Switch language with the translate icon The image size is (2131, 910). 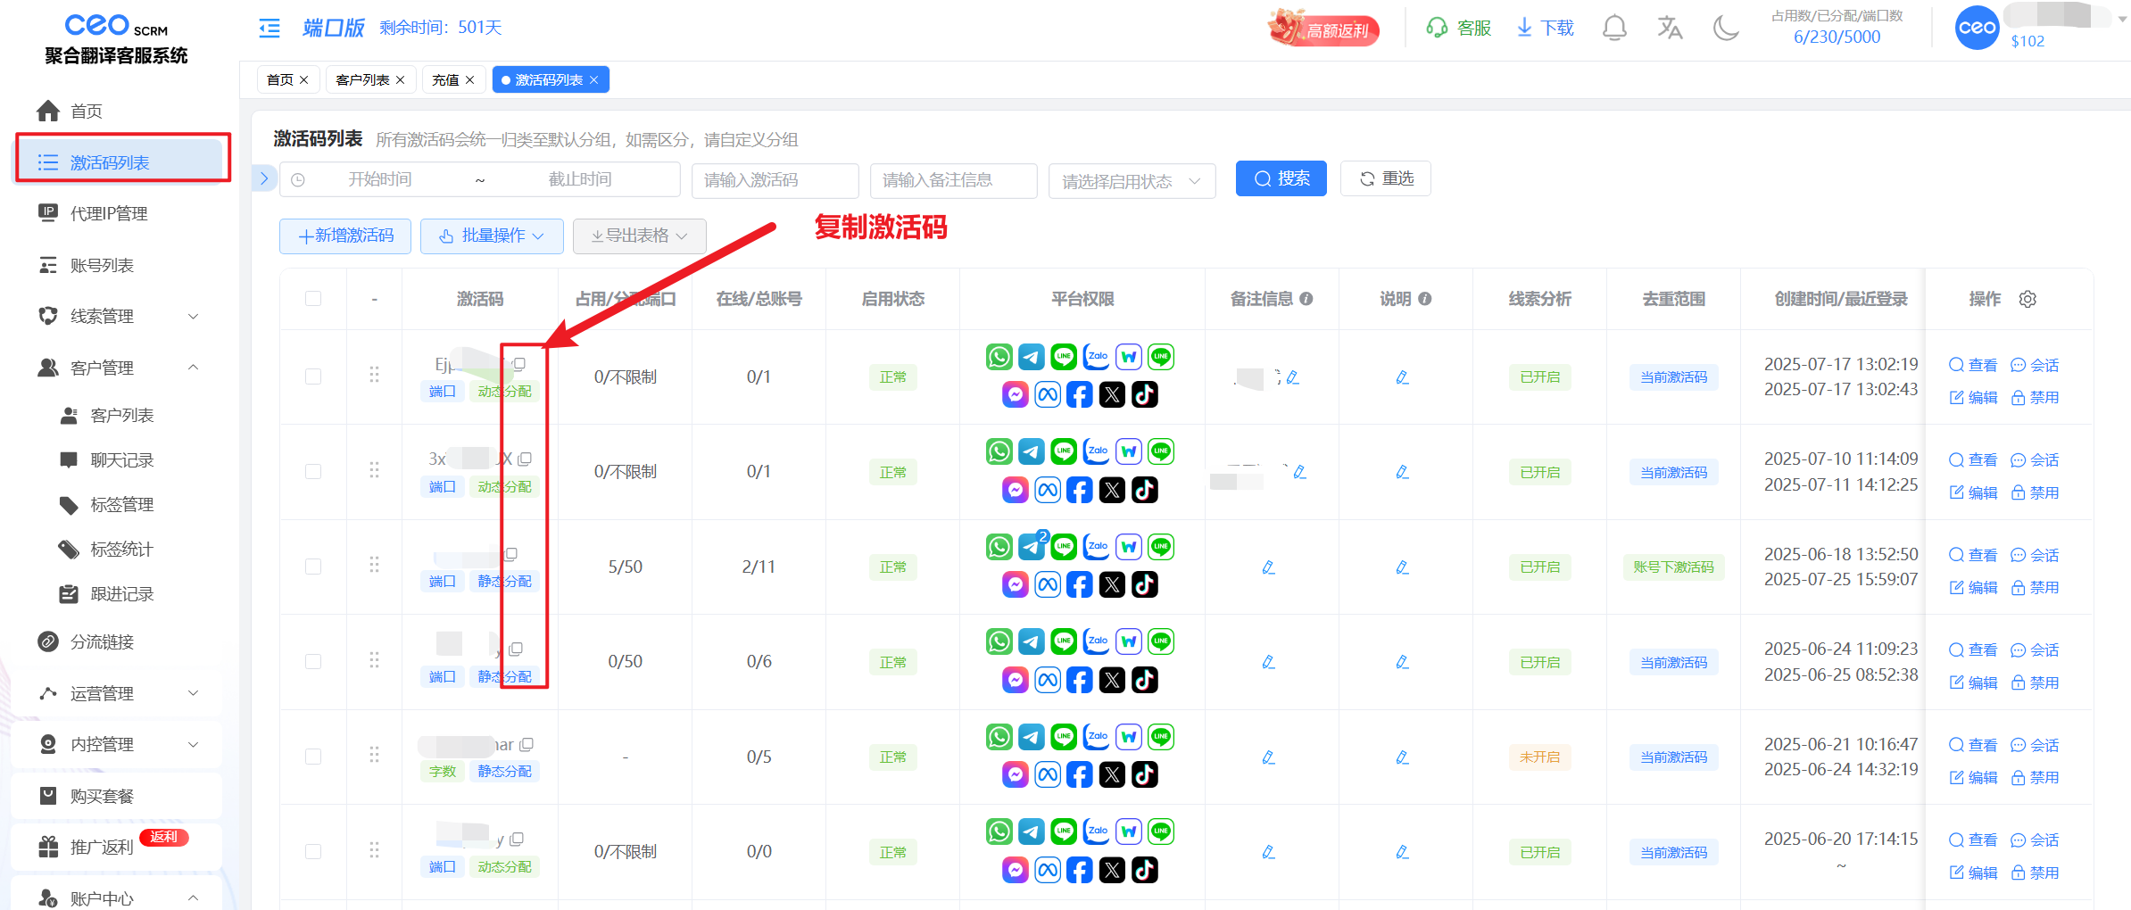point(1670,29)
